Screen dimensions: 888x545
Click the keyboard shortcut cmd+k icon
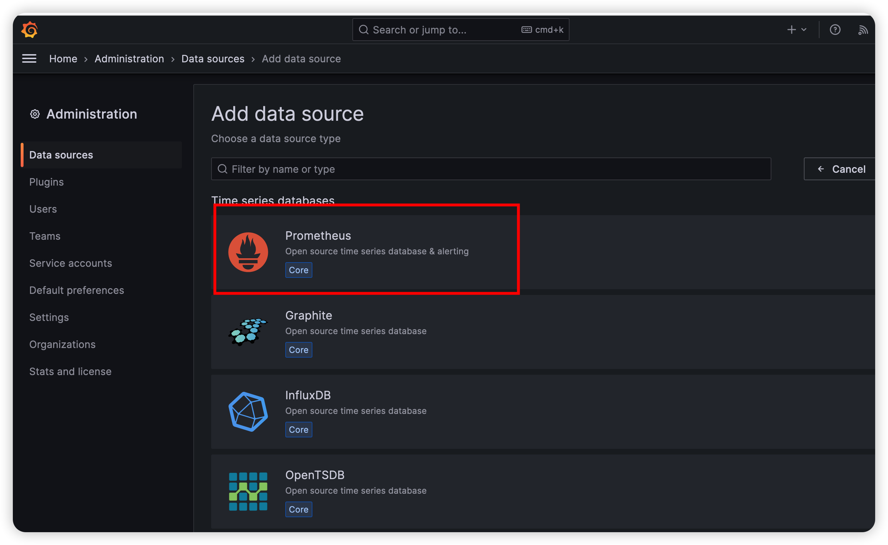point(526,30)
